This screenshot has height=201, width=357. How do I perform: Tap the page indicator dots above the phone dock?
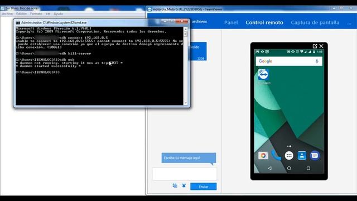289,146
